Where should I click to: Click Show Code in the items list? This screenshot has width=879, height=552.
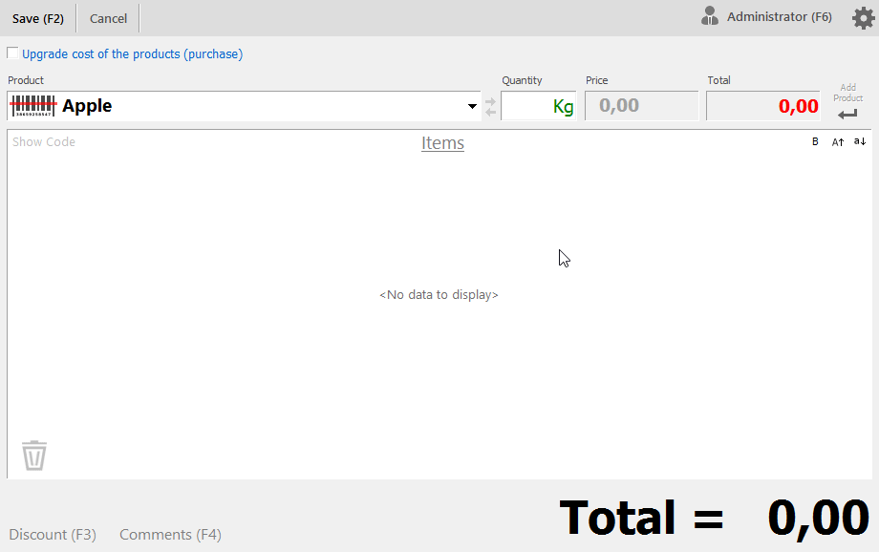click(44, 141)
